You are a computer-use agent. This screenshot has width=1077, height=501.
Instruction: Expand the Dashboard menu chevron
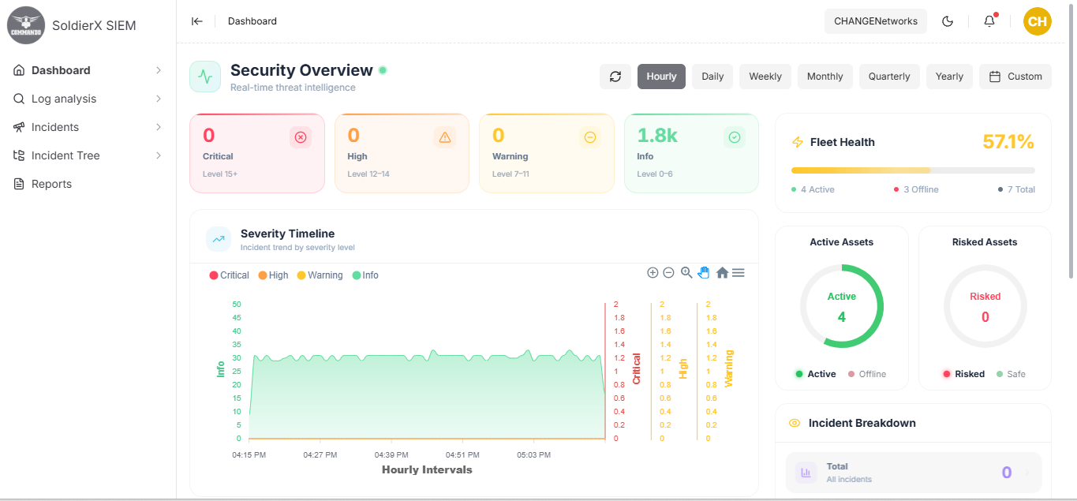point(159,70)
